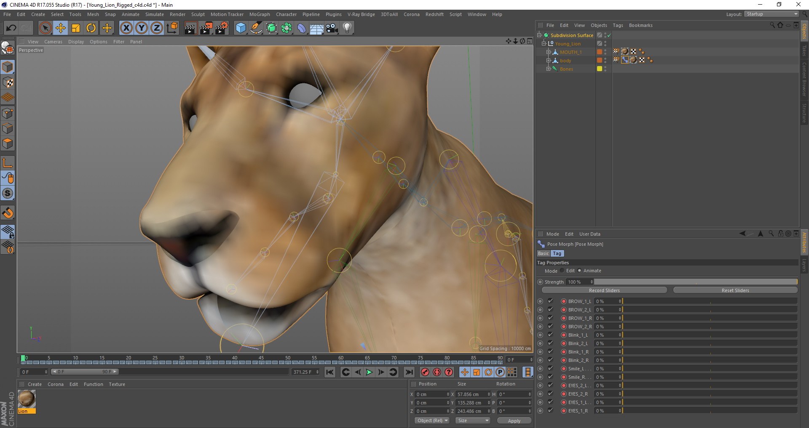Screen dimensions: 809x428
Task: Toggle the Smile_L morph checkbox
Action: pyautogui.click(x=550, y=369)
